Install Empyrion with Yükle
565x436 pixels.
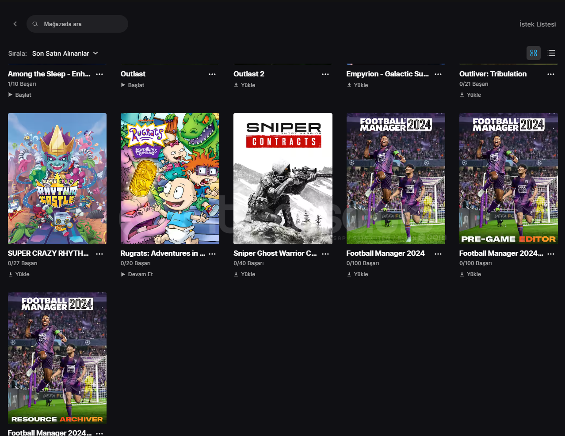click(x=357, y=85)
